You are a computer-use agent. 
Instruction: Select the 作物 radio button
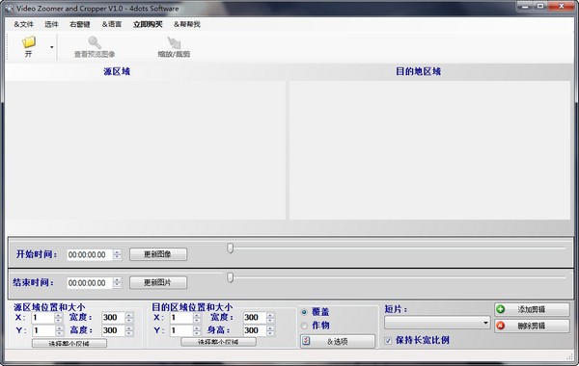tap(304, 326)
